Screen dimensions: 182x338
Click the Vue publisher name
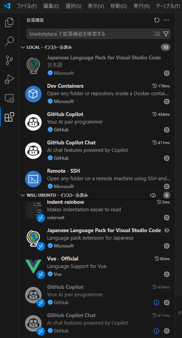pyautogui.click(x=58, y=274)
